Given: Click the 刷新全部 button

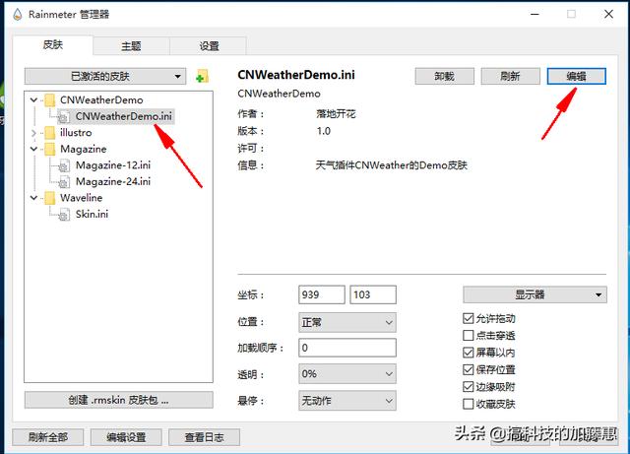Looking at the screenshot, I should coord(48,437).
